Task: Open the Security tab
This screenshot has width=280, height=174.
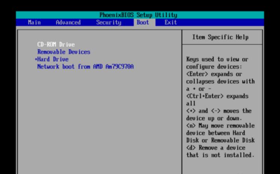Action: point(109,23)
